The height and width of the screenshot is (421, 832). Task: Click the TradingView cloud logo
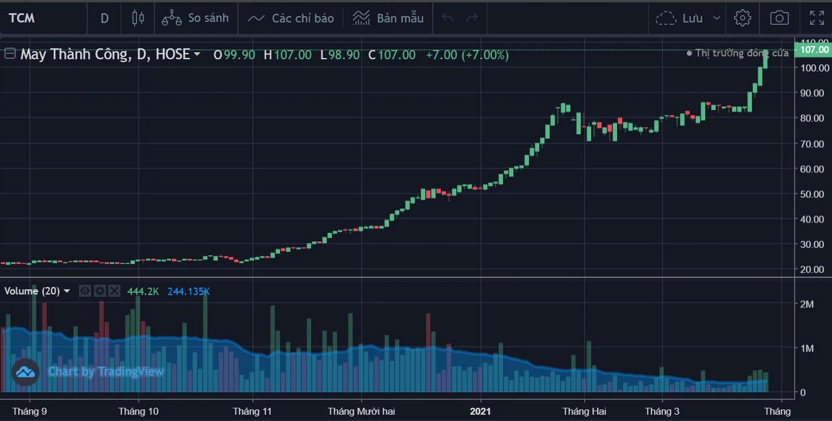(x=26, y=372)
